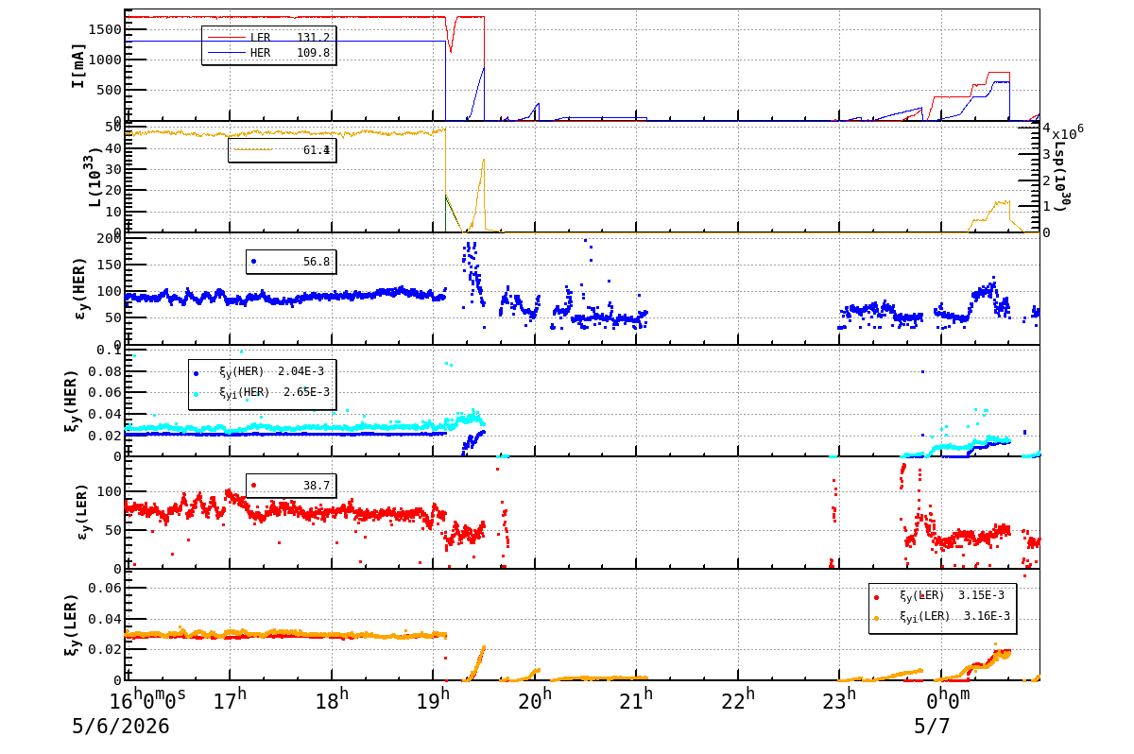Image resolution: width=1134 pixels, height=754 pixels.
Task: Click the 30 tick on luminosity axis
Action: click(x=113, y=169)
